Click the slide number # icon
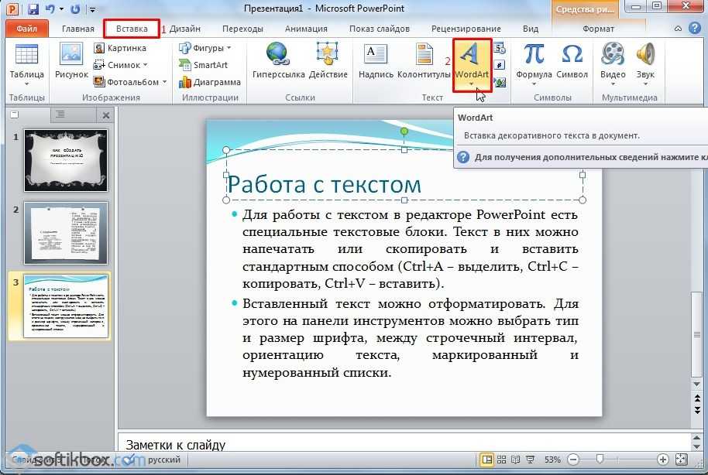The width and height of the screenshot is (708, 475). click(500, 65)
